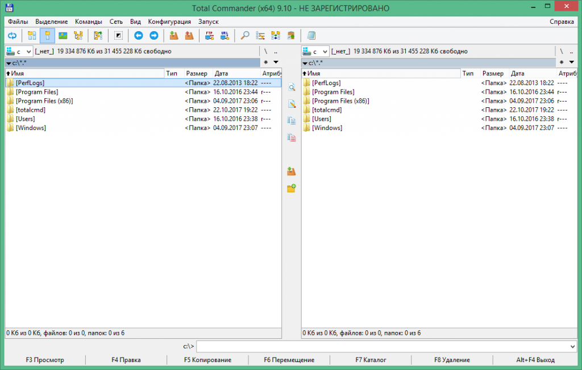Open the synchronize directories icon
582x370 pixels.
point(276,36)
